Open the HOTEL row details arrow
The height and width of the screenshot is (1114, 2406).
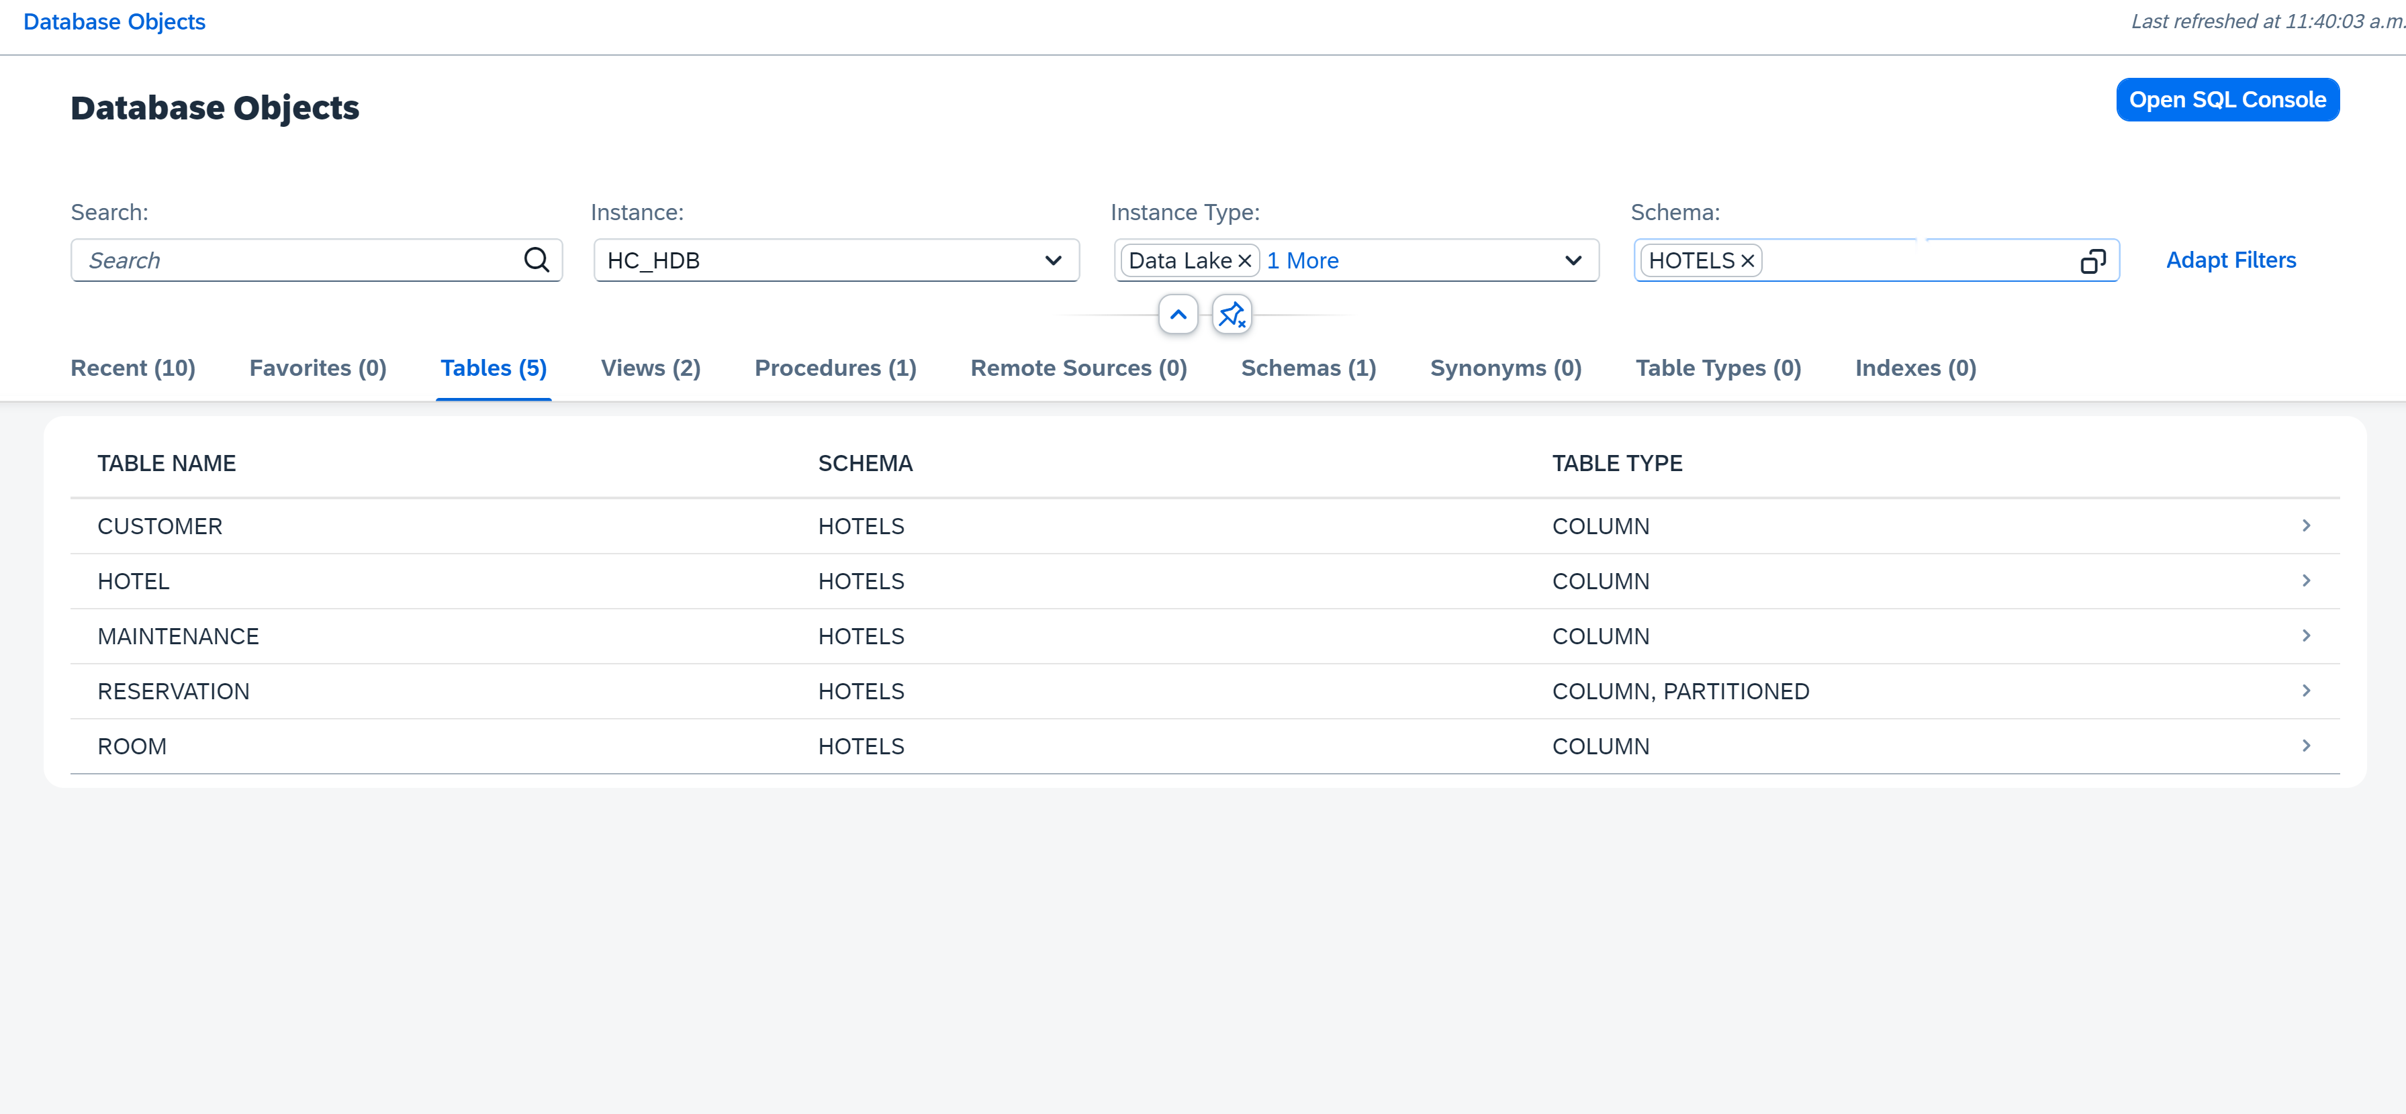click(x=2306, y=580)
